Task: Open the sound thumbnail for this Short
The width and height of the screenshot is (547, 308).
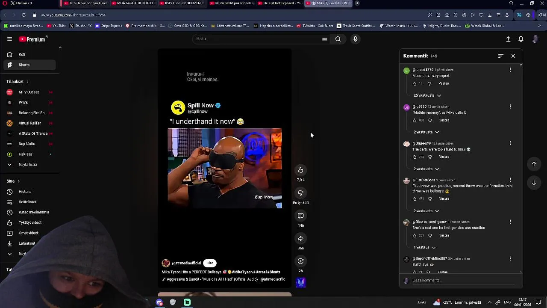Action: [x=300, y=282]
